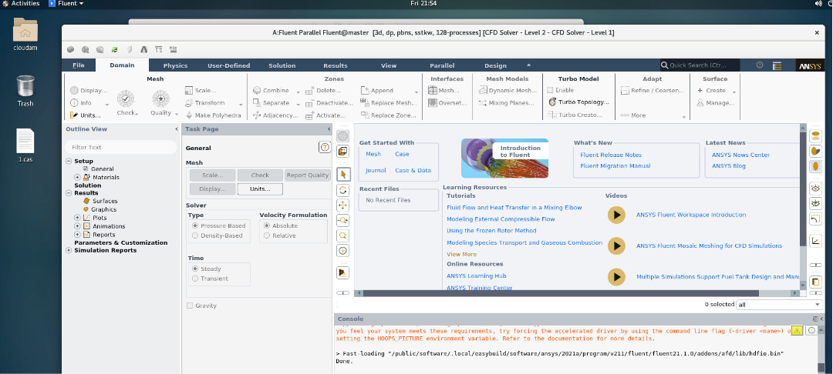Click the clock icon in console
The height and width of the screenshot is (374, 833).
[x=811, y=330]
